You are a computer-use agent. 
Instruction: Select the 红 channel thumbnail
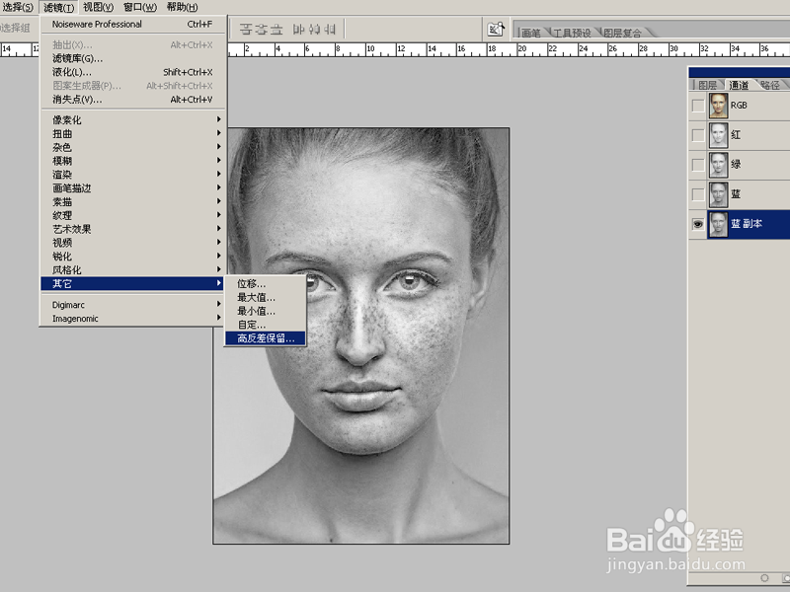[x=719, y=135]
